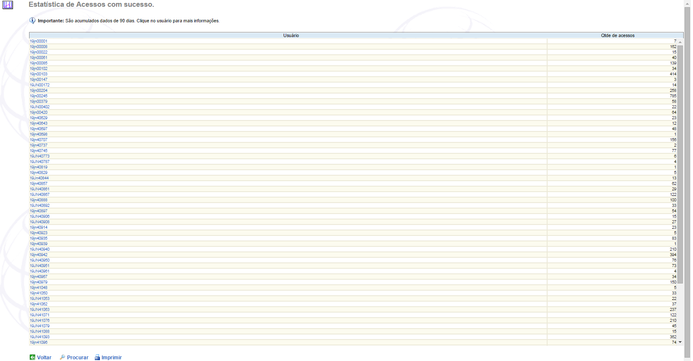Print the report via Imprimir link
Image resolution: width=693 pixels, height=361 pixels.
(111, 357)
